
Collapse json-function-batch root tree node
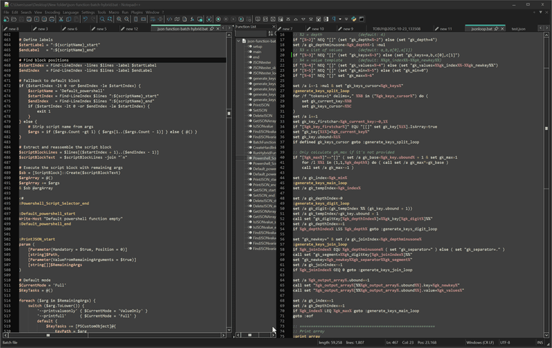(239, 41)
